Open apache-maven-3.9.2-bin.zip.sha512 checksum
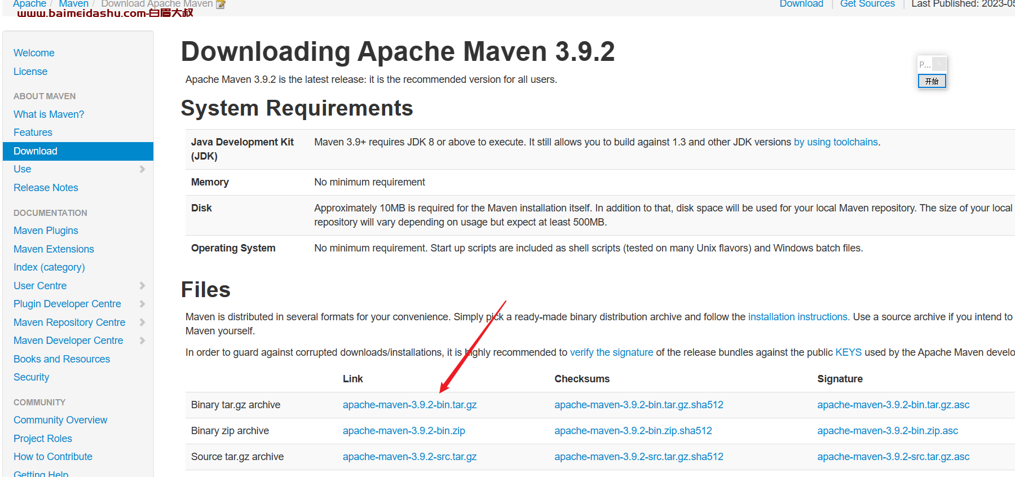Viewport: 1015px width, 477px height. [633, 431]
